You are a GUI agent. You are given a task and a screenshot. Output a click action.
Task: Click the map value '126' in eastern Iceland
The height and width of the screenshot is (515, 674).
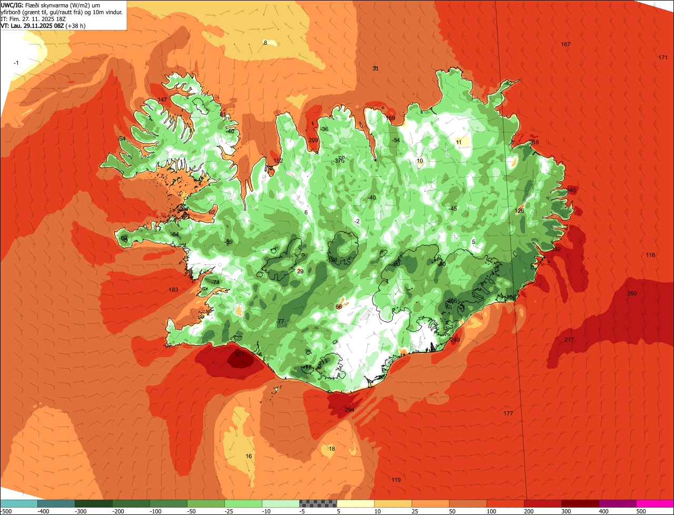[519, 211]
